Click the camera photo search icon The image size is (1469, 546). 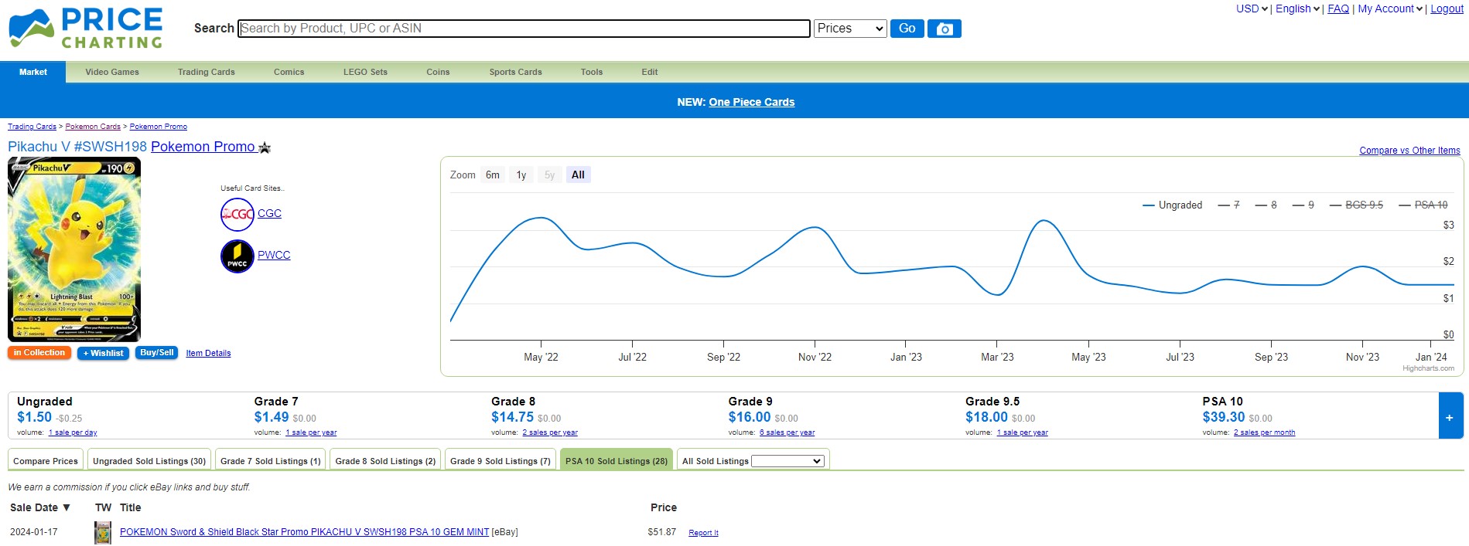coord(944,29)
